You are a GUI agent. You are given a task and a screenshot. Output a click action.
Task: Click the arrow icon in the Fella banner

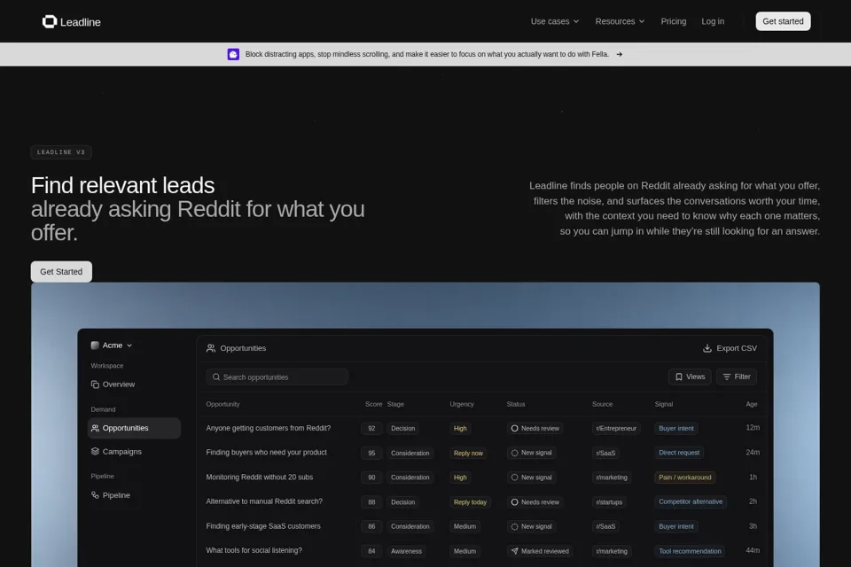pyautogui.click(x=620, y=54)
